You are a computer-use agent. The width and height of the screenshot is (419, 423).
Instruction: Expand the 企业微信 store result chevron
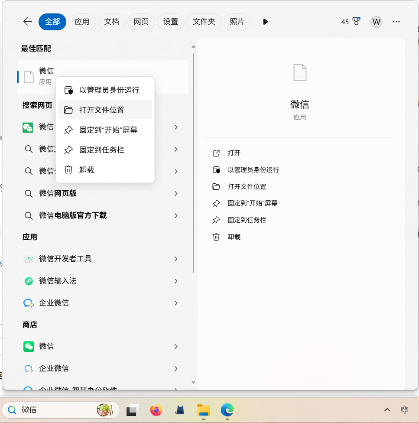point(176,368)
